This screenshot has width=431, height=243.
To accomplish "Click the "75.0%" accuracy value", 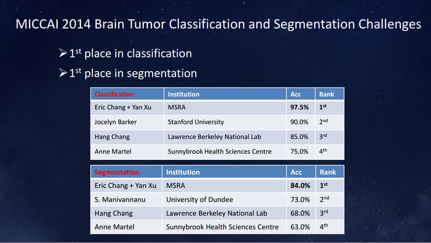I will (299, 151).
